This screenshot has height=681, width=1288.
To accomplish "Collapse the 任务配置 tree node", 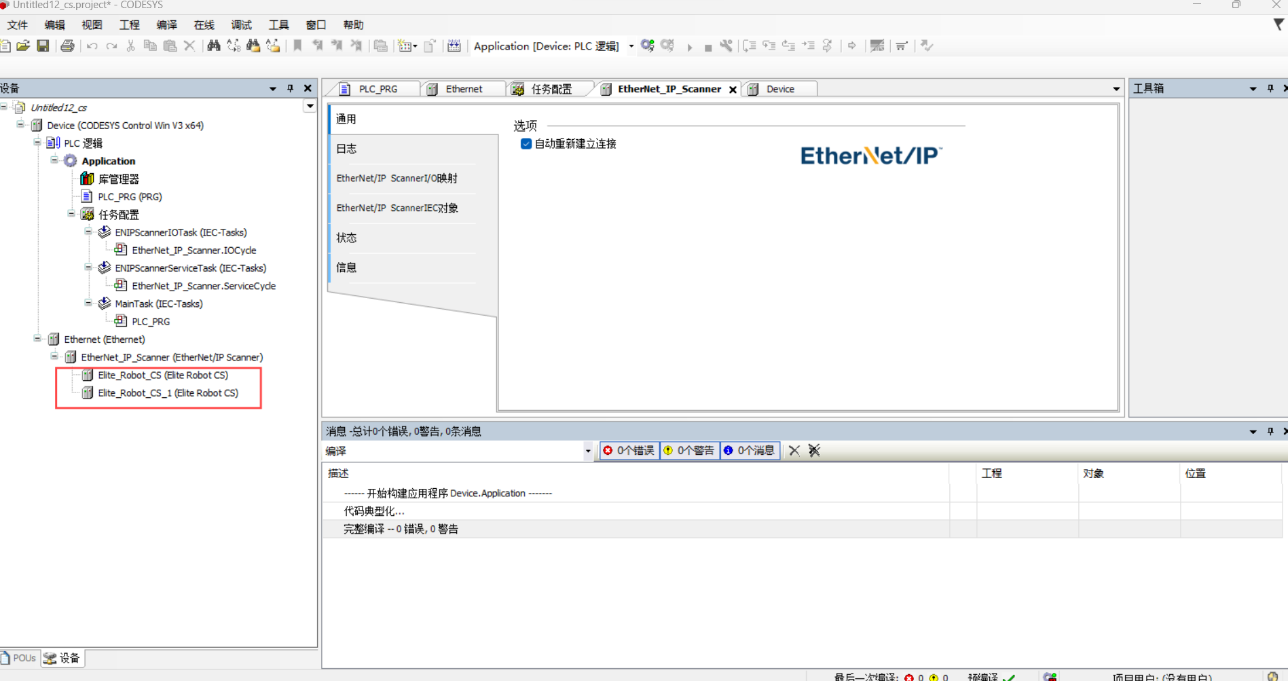I will (x=71, y=214).
